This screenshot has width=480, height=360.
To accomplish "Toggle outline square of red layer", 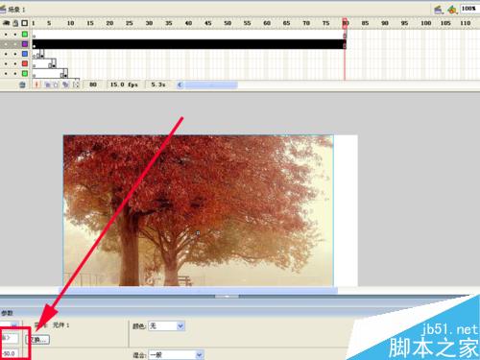I will (x=25, y=63).
